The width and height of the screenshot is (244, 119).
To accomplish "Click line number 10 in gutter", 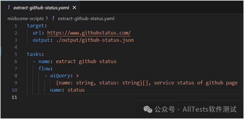I will tap(15, 90).
